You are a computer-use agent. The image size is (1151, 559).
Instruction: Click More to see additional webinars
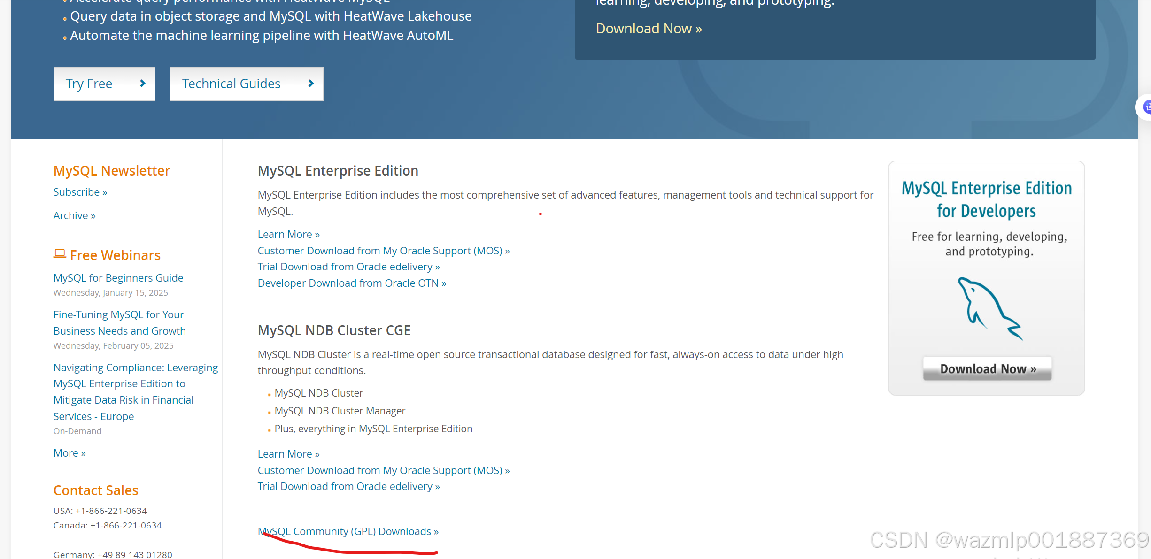[x=69, y=452]
